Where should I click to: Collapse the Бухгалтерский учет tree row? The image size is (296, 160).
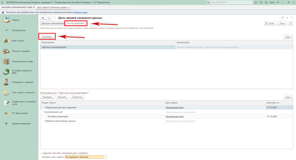click(43, 112)
